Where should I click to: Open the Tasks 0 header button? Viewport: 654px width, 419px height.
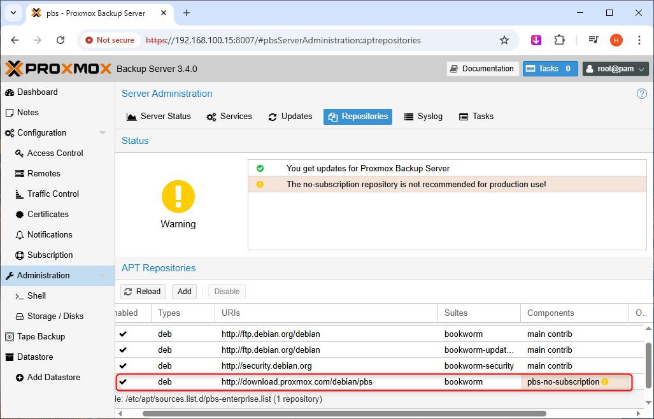(x=550, y=69)
